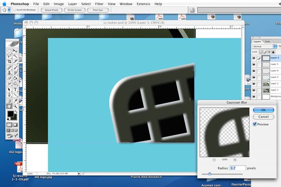Image resolution: width=281 pixels, height=187 pixels.
Task: Select the Brush tool
Action: coord(15,68)
